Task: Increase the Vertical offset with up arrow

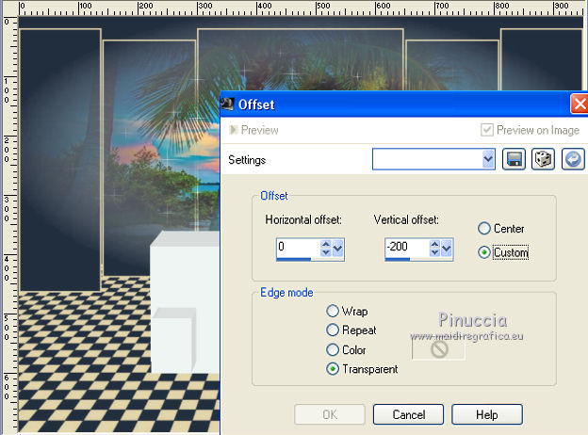Action: point(434,244)
